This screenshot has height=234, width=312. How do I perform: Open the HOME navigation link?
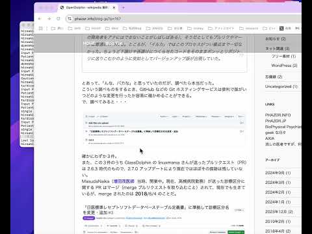click(89, 44)
